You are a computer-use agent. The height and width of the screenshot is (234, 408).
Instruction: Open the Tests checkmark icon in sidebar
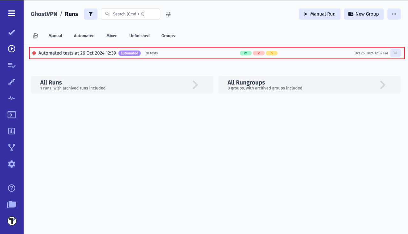[x=11, y=32]
